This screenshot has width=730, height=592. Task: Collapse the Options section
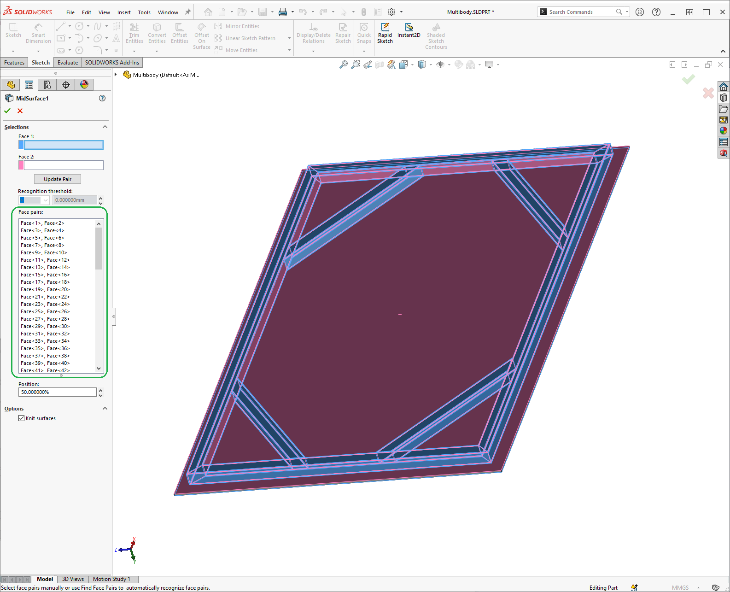pos(105,409)
